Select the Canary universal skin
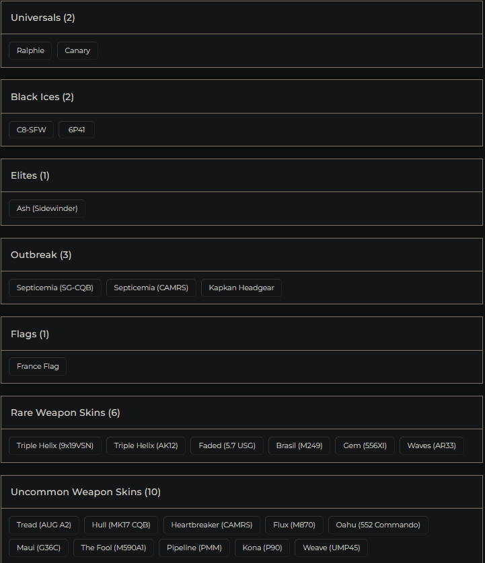 [x=77, y=50]
